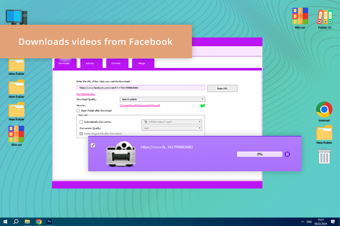Open File Explorer from the taskbar

click(27, 222)
